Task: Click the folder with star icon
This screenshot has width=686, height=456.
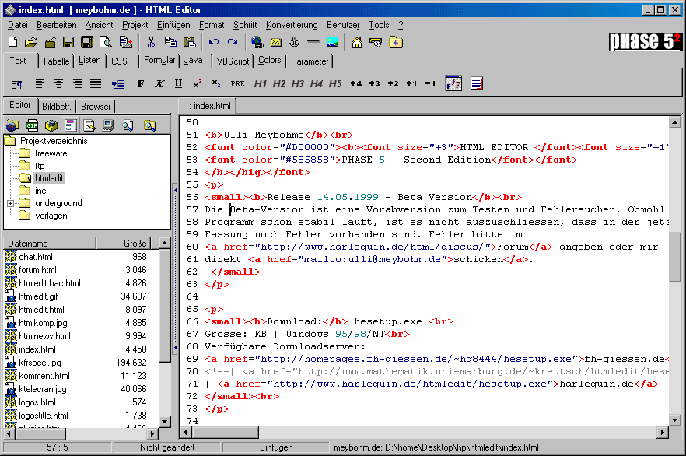Action: (x=395, y=42)
